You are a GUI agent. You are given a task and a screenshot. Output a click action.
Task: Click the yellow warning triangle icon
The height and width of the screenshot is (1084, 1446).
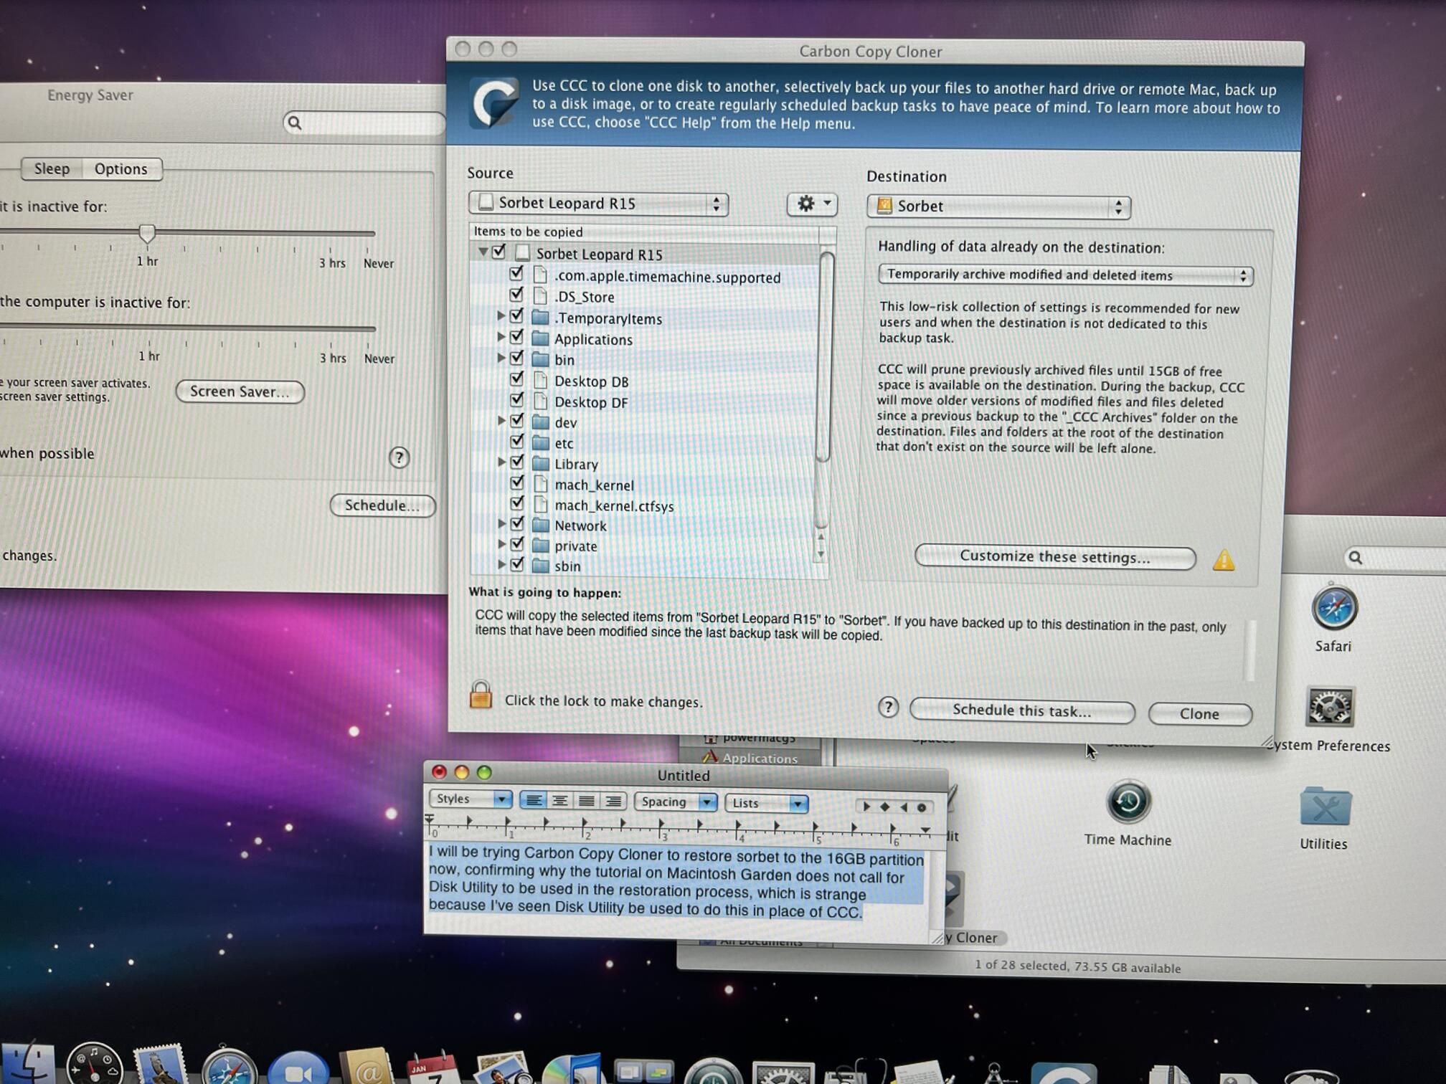tap(1224, 560)
